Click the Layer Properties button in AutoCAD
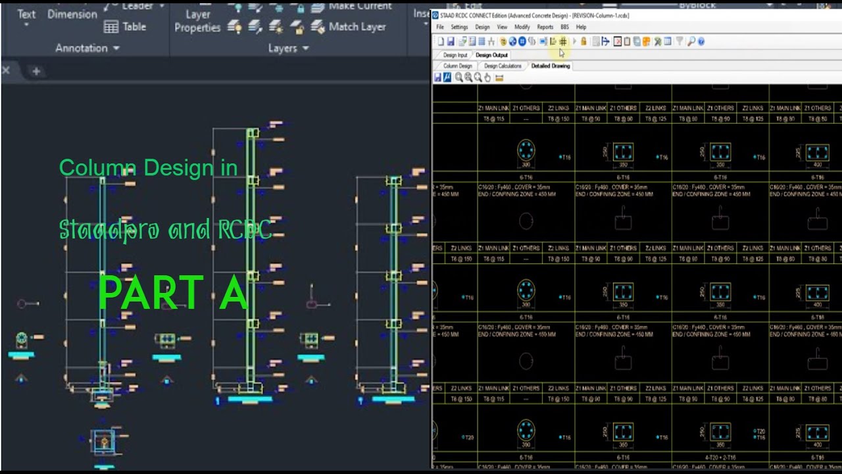The width and height of the screenshot is (842, 474). 197,21
